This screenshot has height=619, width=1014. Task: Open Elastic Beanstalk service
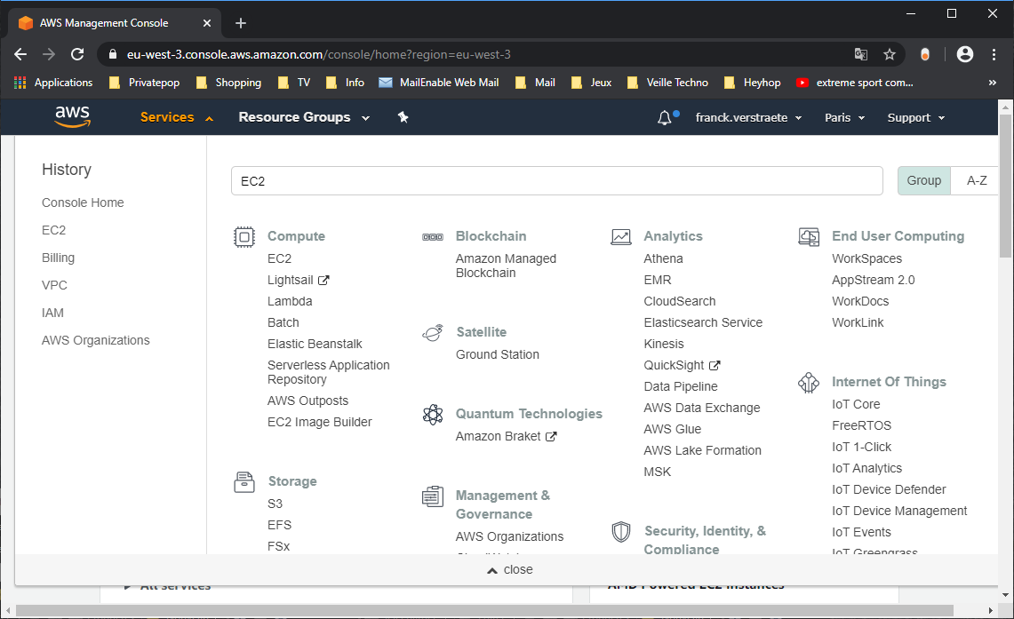pos(315,344)
